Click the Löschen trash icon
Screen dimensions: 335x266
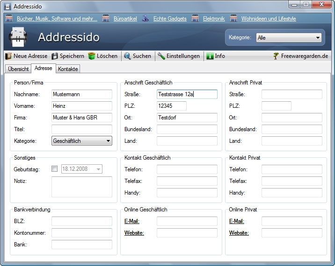click(x=92, y=56)
